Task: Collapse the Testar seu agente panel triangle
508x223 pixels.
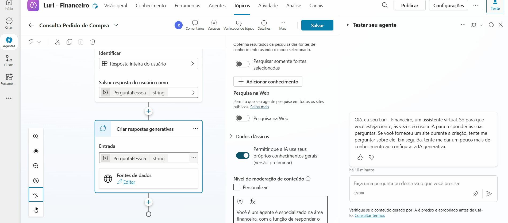Action: 348,25
